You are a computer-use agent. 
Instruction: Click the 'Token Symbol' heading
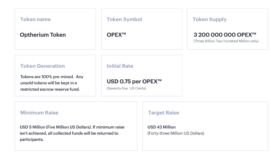tap(124, 19)
